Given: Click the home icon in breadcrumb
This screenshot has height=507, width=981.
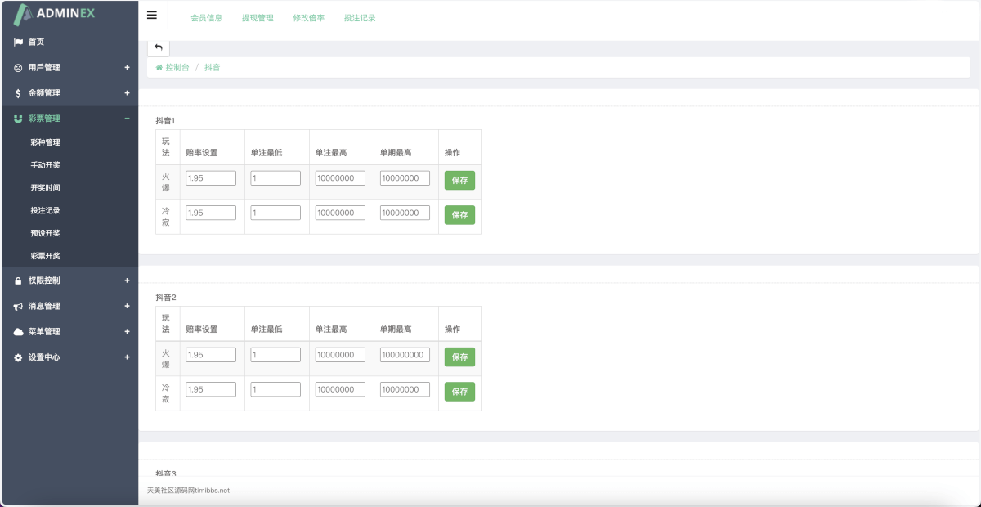Looking at the screenshot, I should pos(159,68).
